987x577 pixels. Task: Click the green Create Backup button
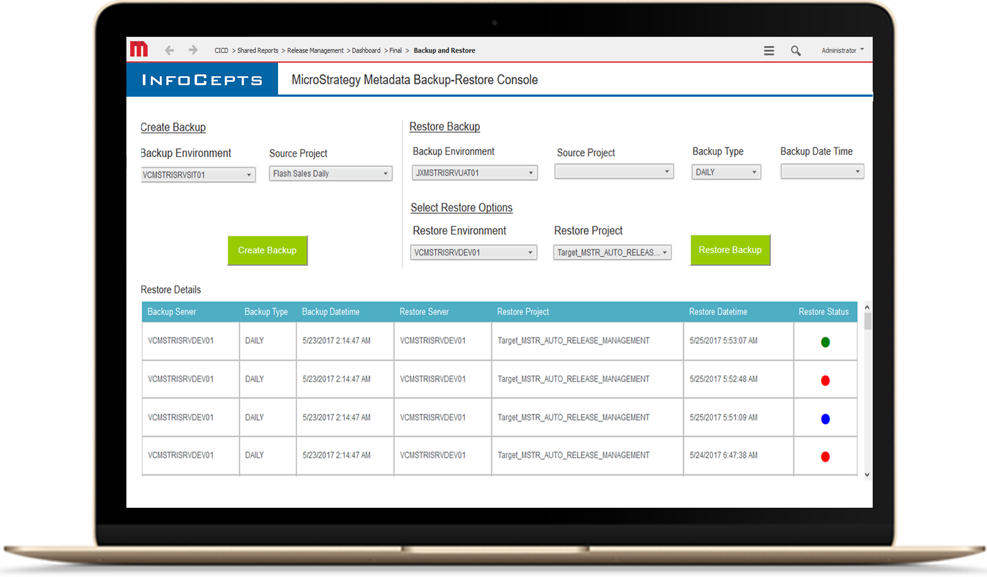(267, 251)
